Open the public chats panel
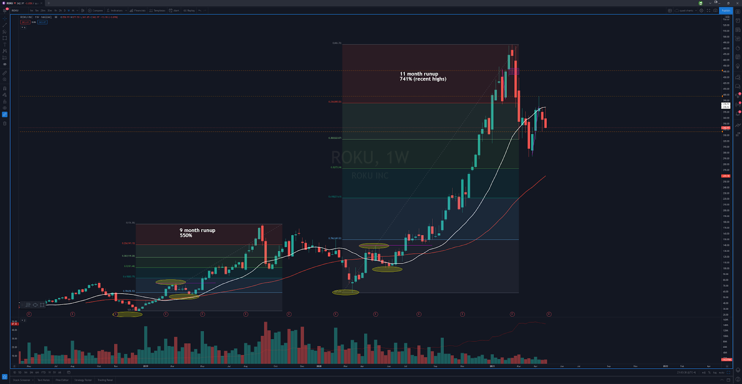 tap(738, 77)
